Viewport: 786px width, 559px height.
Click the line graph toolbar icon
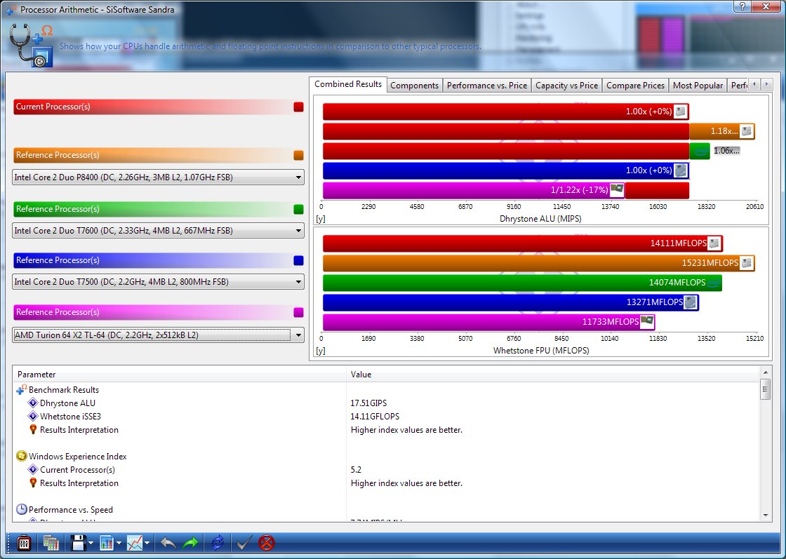click(134, 543)
